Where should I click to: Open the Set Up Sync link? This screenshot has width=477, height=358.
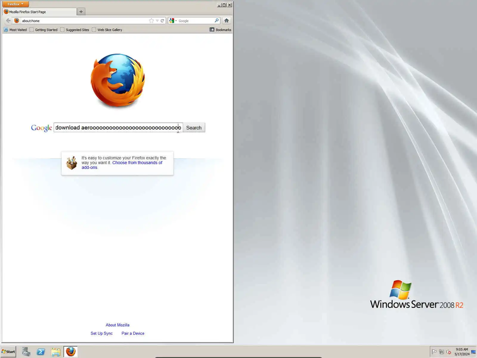pos(102,333)
